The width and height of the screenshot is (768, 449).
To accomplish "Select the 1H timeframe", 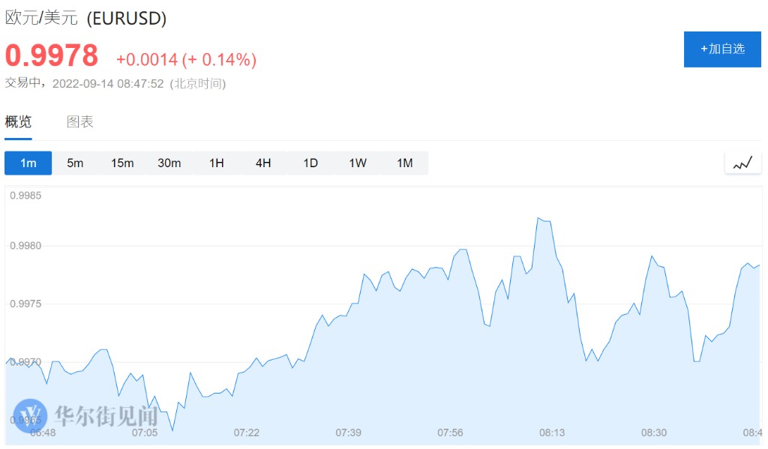I will [x=217, y=163].
